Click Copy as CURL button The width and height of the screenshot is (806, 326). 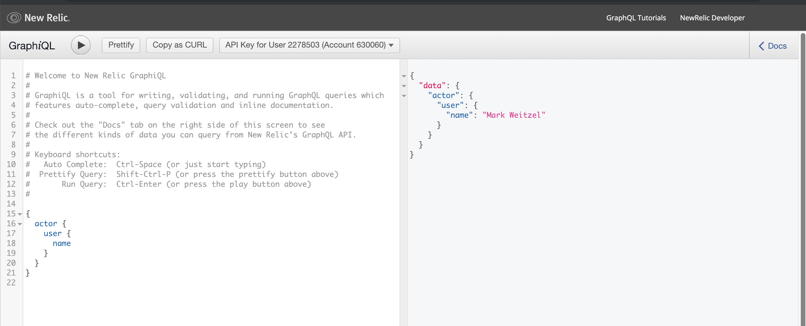tap(180, 45)
